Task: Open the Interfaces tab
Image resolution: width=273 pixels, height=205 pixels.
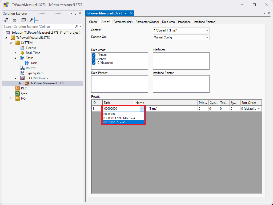Action: [x=184, y=22]
